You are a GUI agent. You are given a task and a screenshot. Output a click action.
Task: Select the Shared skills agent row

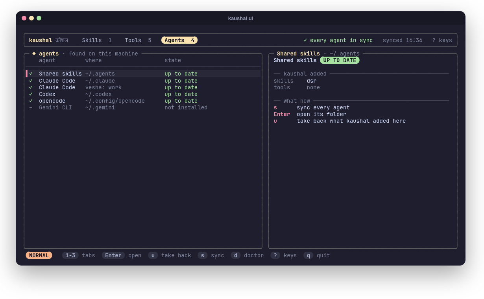pos(143,74)
